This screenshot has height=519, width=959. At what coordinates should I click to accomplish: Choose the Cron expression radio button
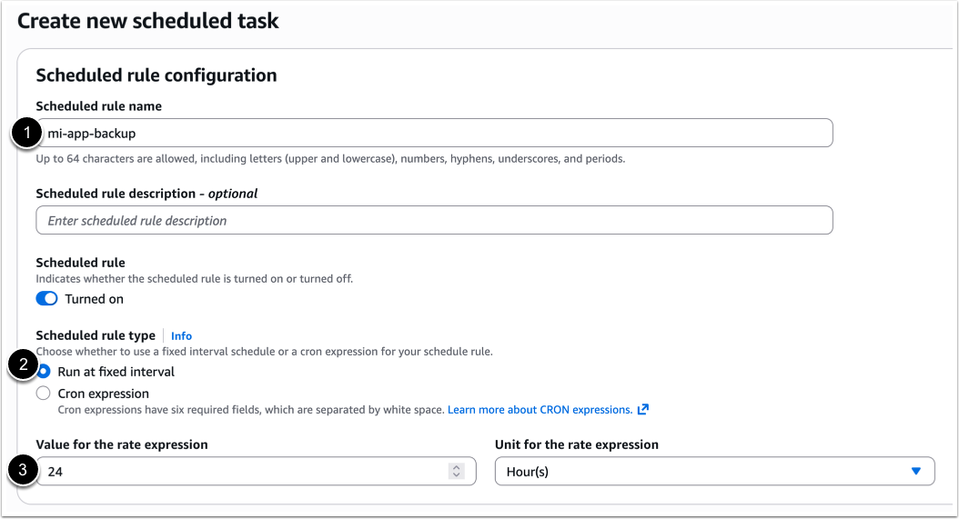click(44, 394)
